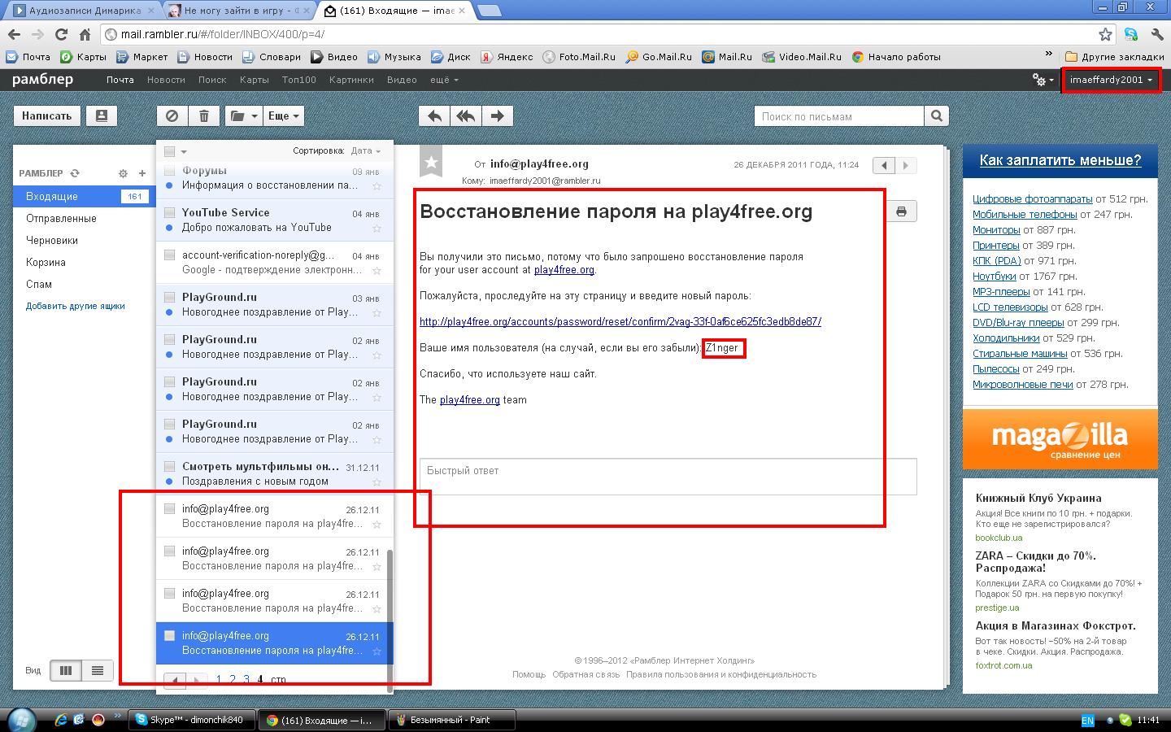Image resolution: width=1171 pixels, height=732 pixels.
Task: Open the password reset confirm link
Action: (620, 321)
